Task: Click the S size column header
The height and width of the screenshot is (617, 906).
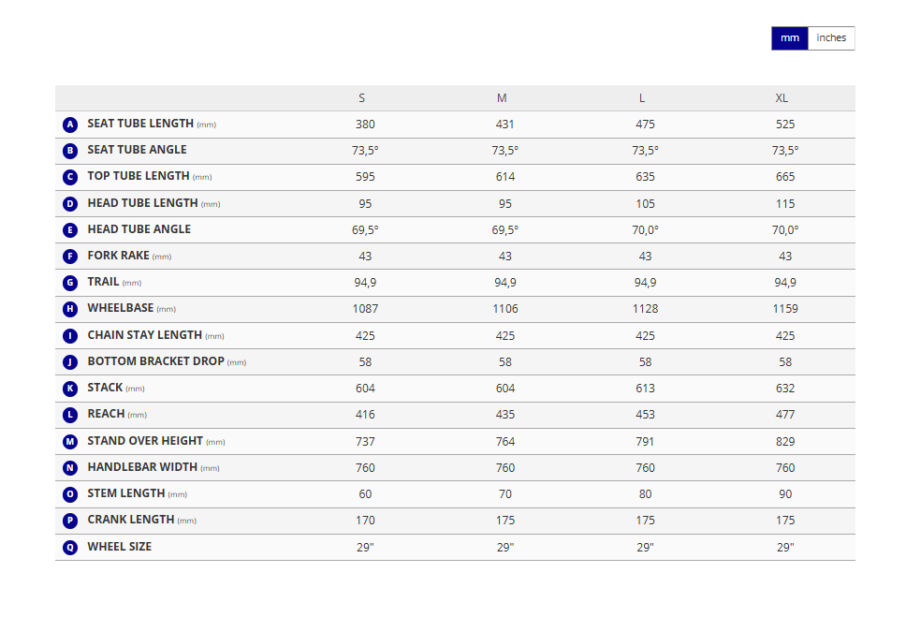Action: click(x=362, y=98)
